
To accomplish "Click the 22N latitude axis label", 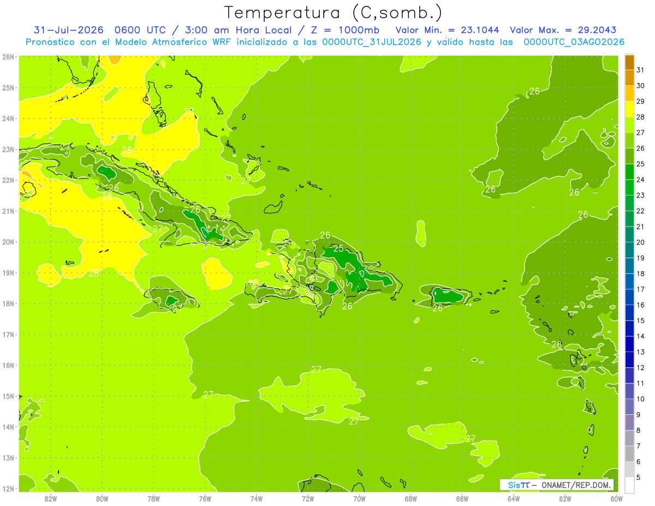I will (x=8, y=180).
